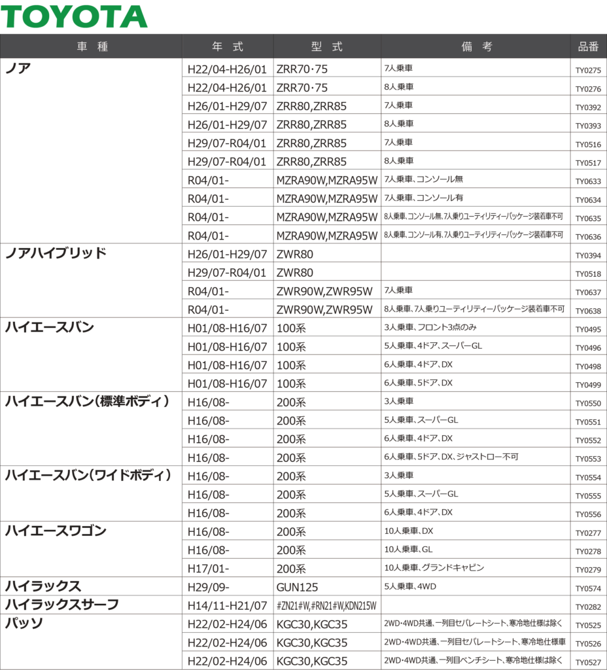Click the ノアハイブリッド vehicle name
Image resolution: width=607 pixels, height=670 pixels.
56,254
